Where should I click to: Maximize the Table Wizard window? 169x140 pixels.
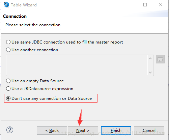(145, 5)
